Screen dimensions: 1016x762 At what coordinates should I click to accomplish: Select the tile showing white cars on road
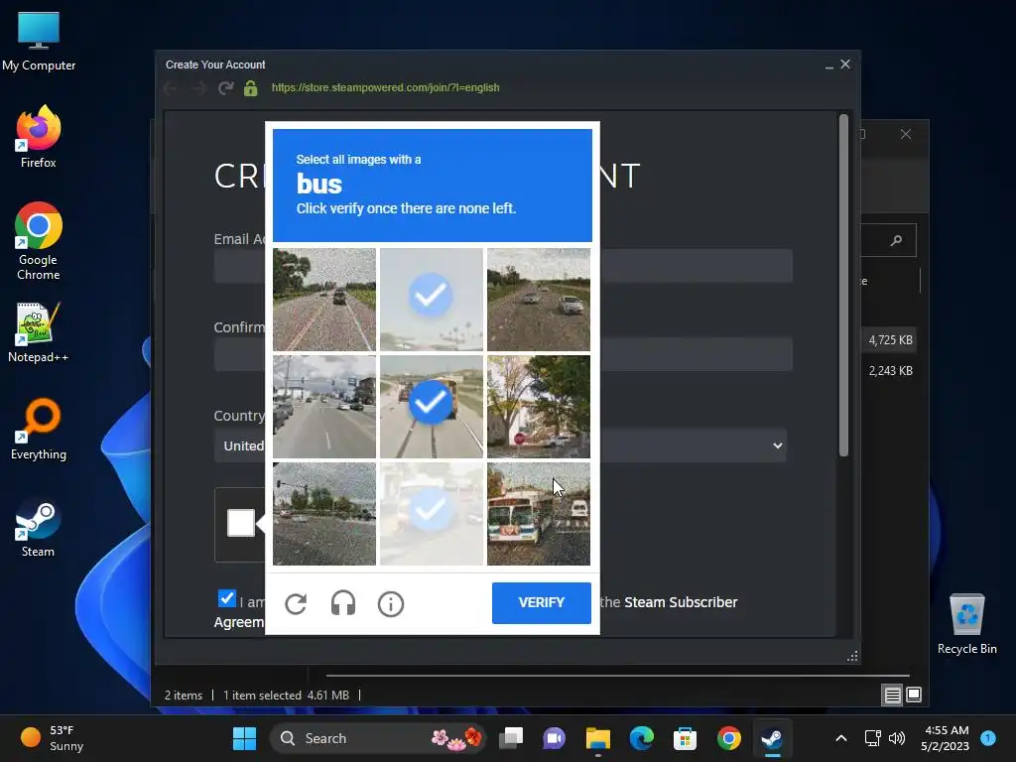tap(539, 300)
